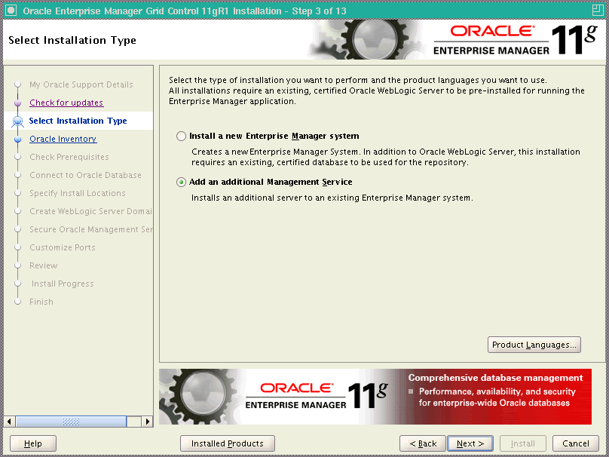The image size is (609, 457).
Task: Click the window menu icon in title bar
Action: (x=11, y=11)
